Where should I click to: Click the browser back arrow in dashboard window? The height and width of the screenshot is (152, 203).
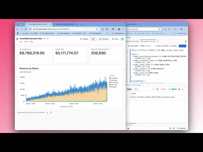click(17, 29)
